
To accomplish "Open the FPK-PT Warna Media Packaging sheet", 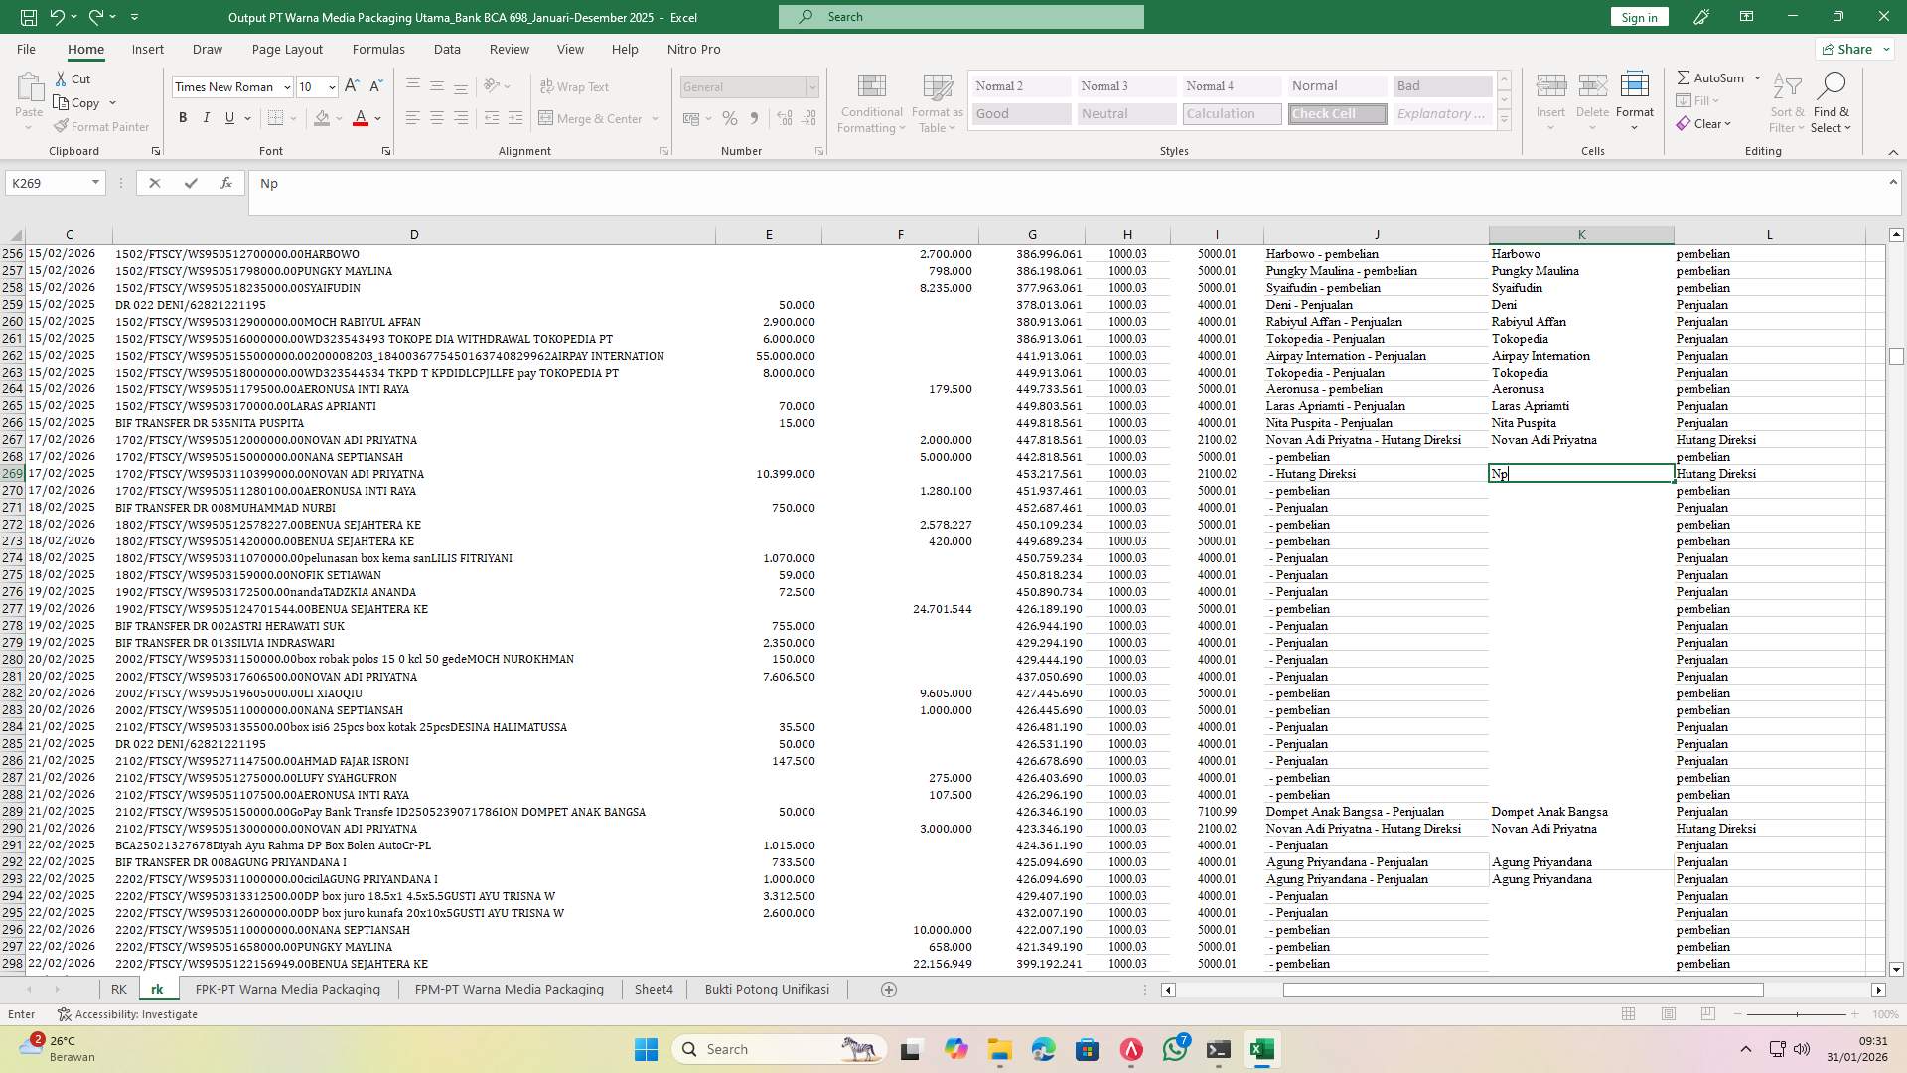I will click(287, 989).
